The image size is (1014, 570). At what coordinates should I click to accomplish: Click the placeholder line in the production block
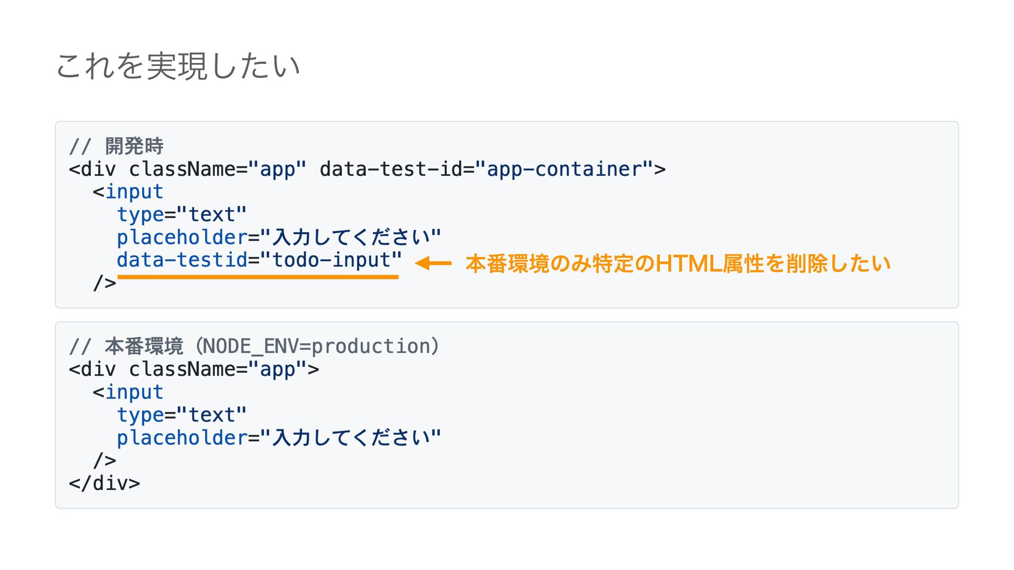click(x=279, y=438)
